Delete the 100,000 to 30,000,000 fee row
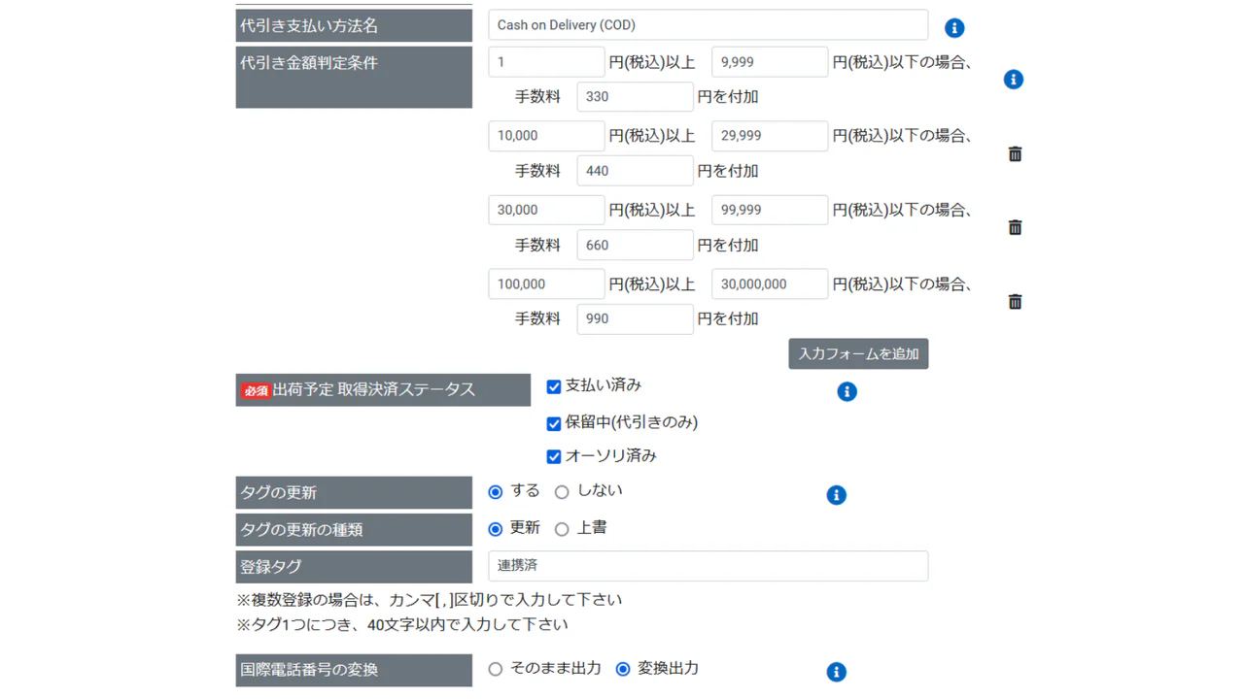This screenshot has height=699, width=1244. 1015,302
